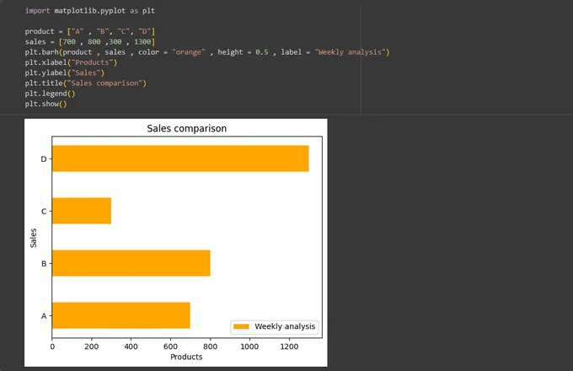This screenshot has height=371, width=573.
Task: Click the 800 tick on x-axis
Action: pyautogui.click(x=210, y=347)
